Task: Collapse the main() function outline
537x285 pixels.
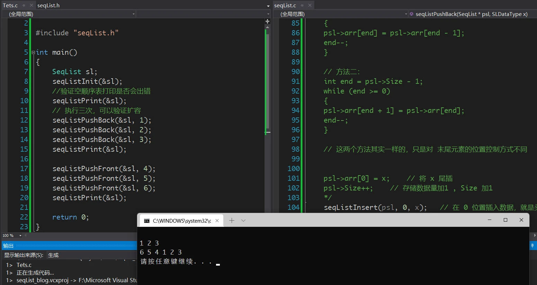Action: click(33, 53)
